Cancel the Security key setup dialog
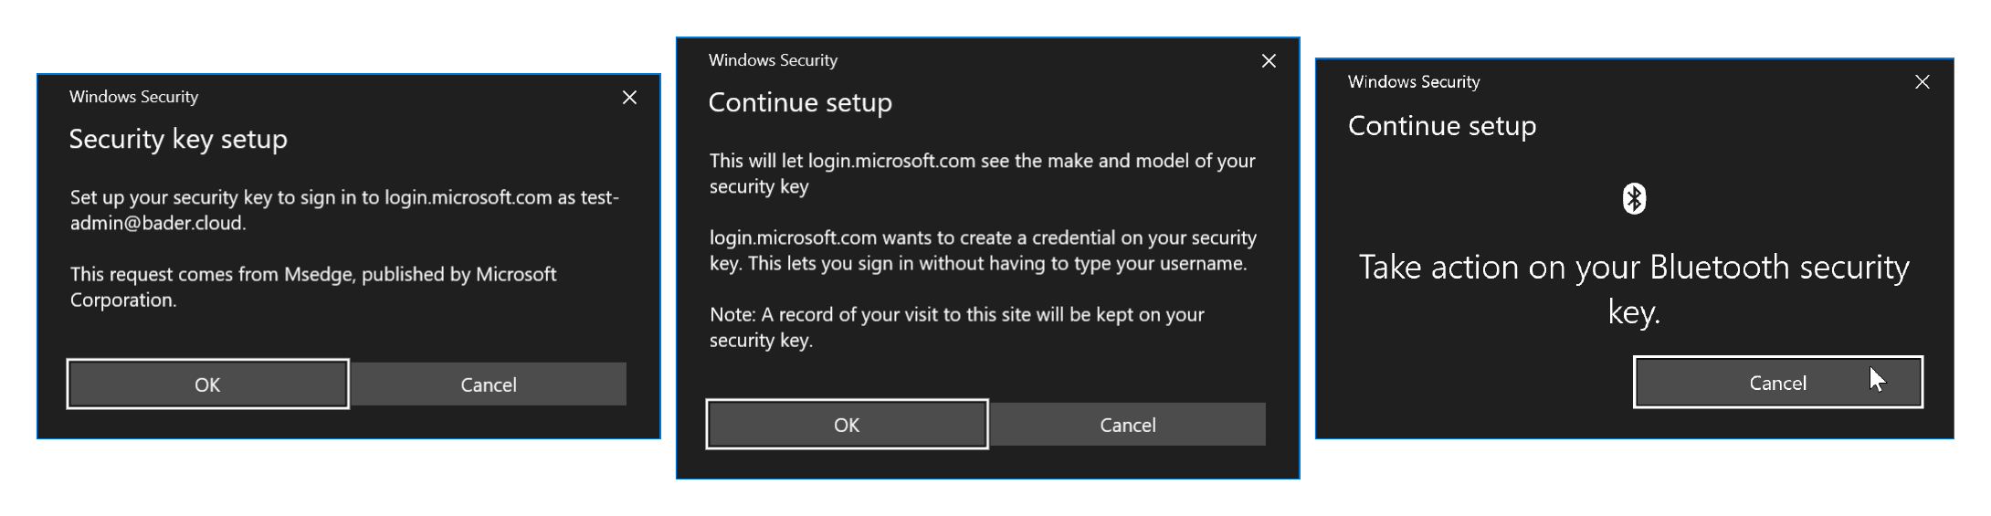 click(x=489, y=384)
